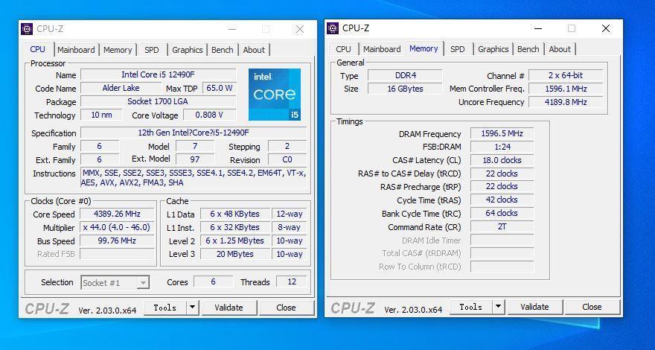Click Validate button in left CPU-Z window
This screenshot has height=350, width=655.
pyautogui.click(x=229, y=308)
